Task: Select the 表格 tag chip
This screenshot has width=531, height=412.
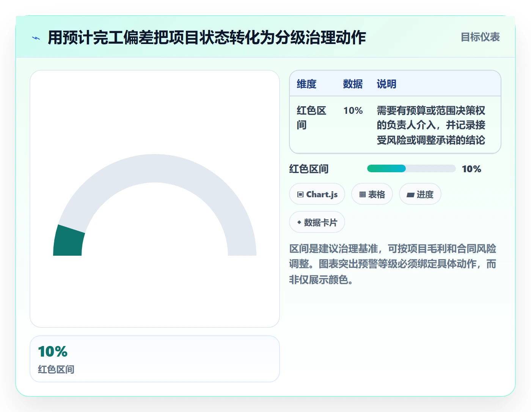Action: [x=372, y=194]
